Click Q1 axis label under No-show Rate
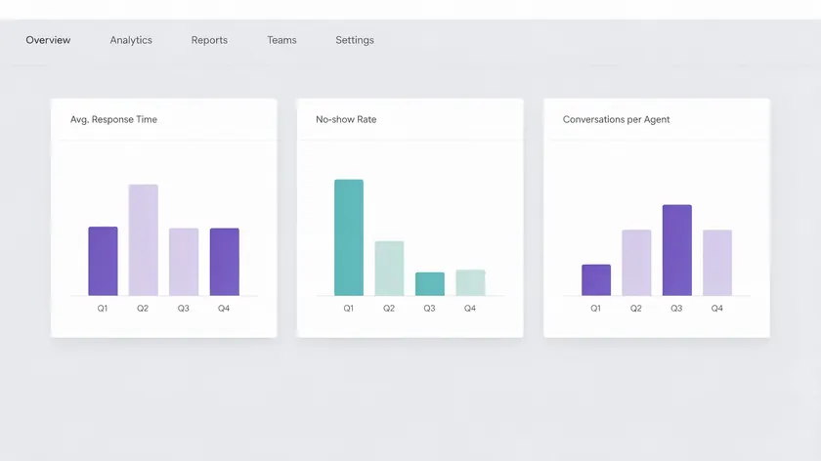821x461 pixels. point(349,309)
